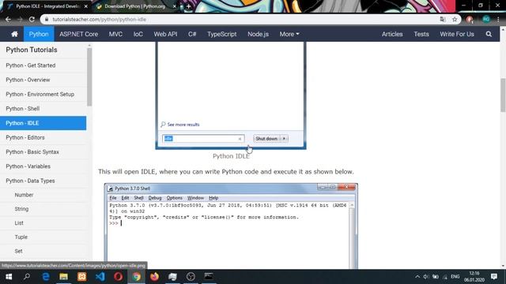This screenshot has height=284, width=506.
Task: Open TypeScript tutorials
Action: [221, 34]
